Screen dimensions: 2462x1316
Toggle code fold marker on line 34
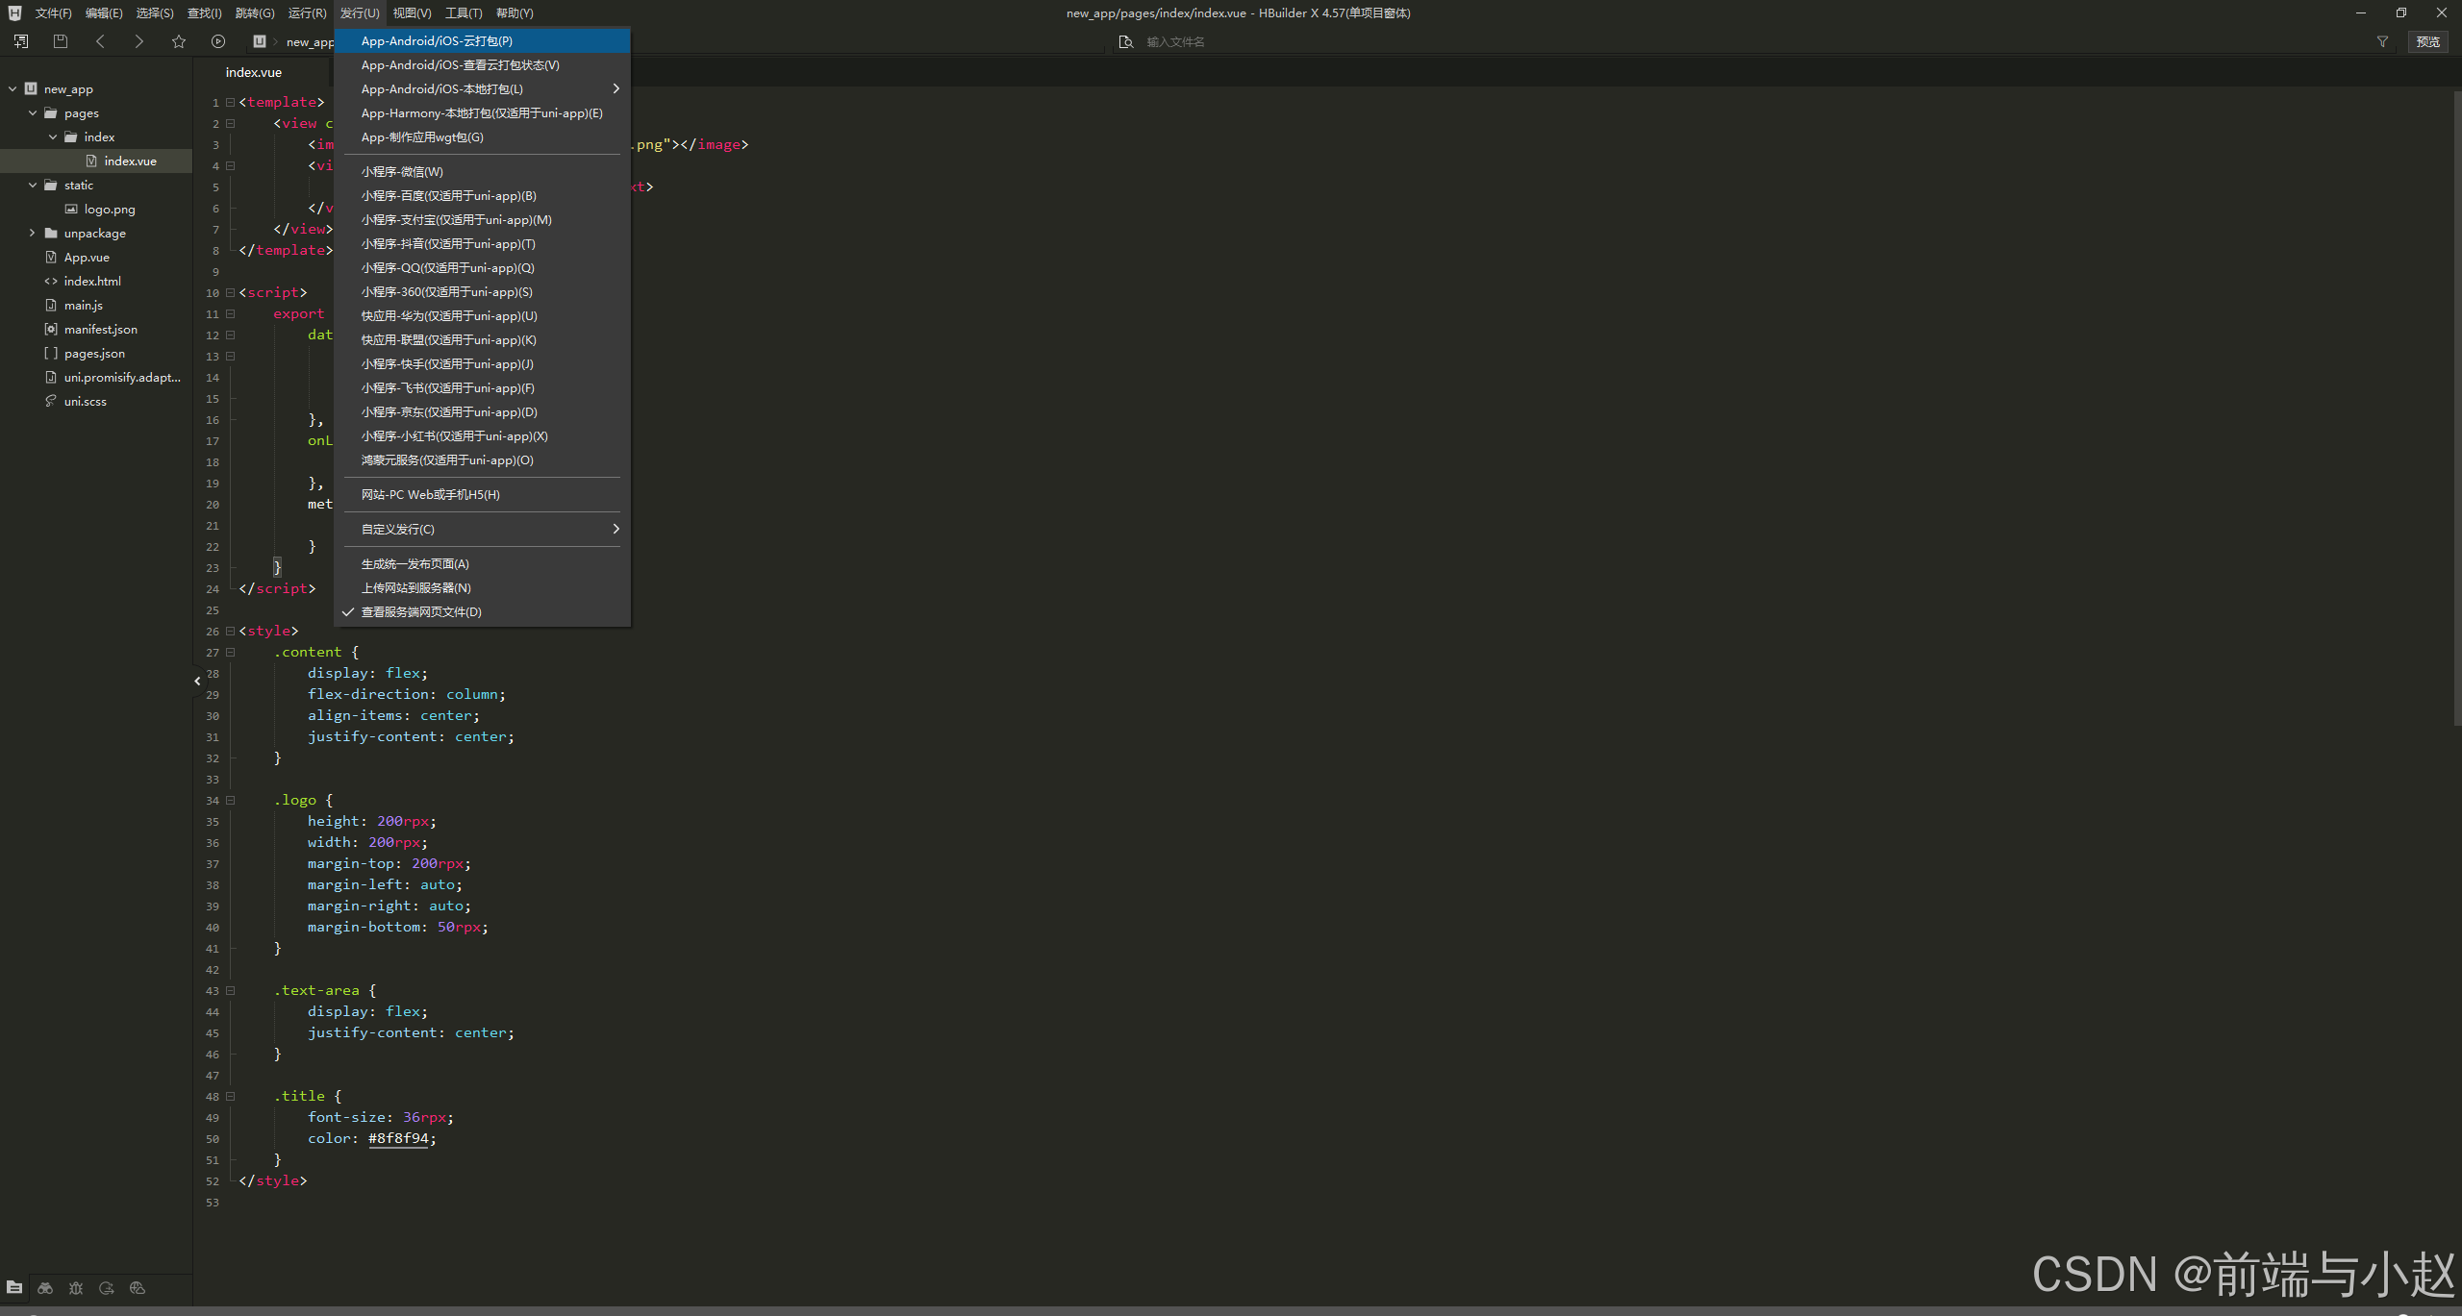point(231,801)
